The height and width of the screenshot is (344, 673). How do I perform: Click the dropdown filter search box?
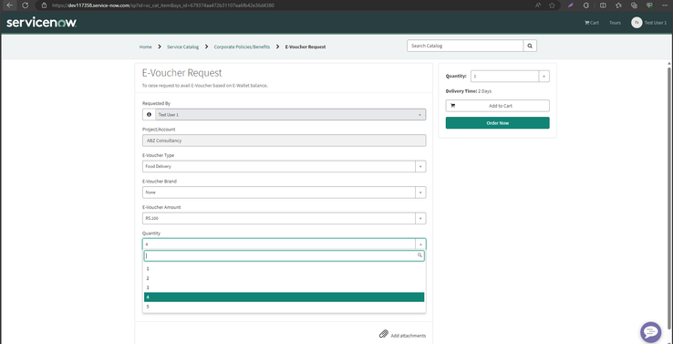click(x=285, y=255)
